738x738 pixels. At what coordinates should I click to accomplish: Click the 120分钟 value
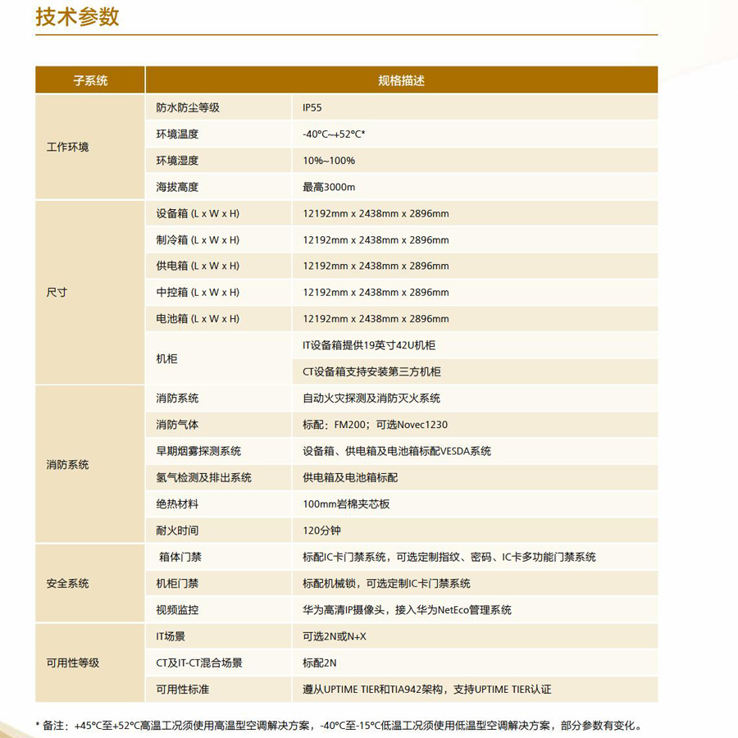(321, 531)
